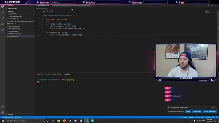Open the Explorer view in the activity bar

tap(3, 6)
